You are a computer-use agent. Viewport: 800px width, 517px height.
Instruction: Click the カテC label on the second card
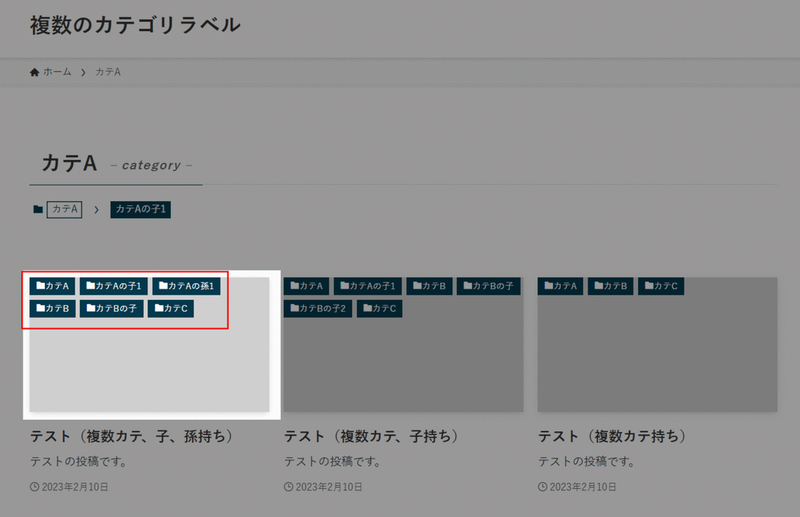click(x=380, y=308)
